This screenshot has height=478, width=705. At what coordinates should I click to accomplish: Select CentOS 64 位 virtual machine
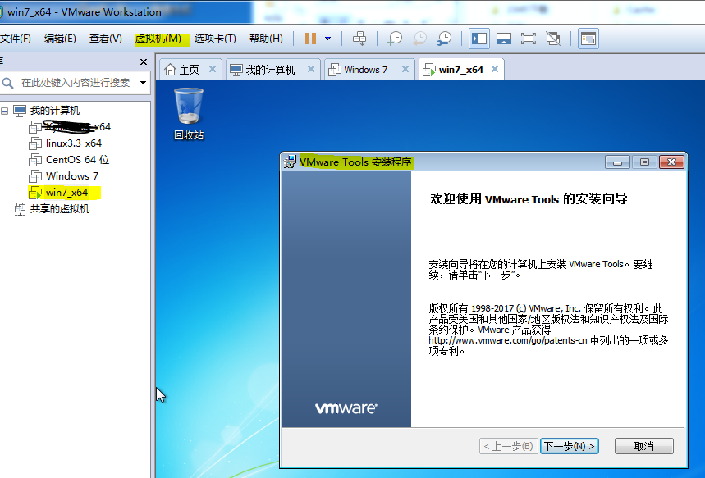(x=78, y=160)
